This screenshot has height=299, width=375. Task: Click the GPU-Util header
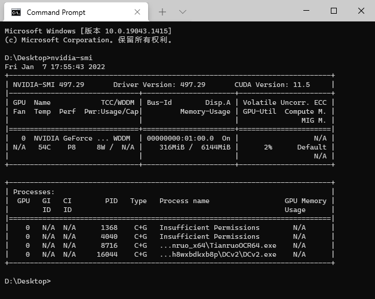260,111
